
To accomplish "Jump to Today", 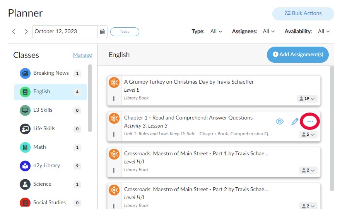I will (125, 32).
